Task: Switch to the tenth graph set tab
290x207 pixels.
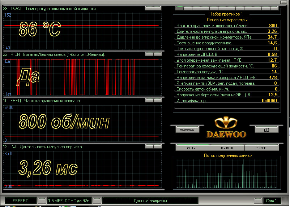Action: [257, 8]
